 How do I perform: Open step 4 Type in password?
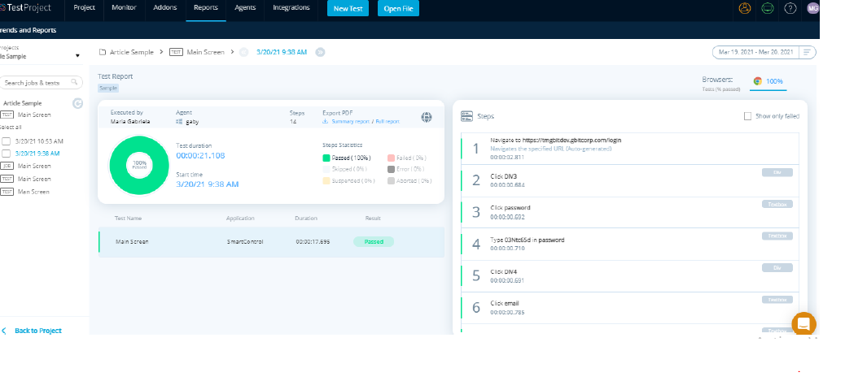pyautogui.click(x=630, y=244)
